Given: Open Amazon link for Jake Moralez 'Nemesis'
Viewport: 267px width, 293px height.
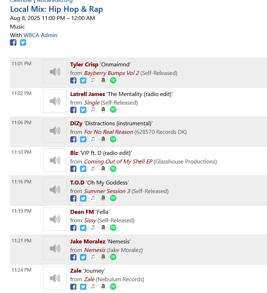Looking at the screenshot, I should (103, 257).
